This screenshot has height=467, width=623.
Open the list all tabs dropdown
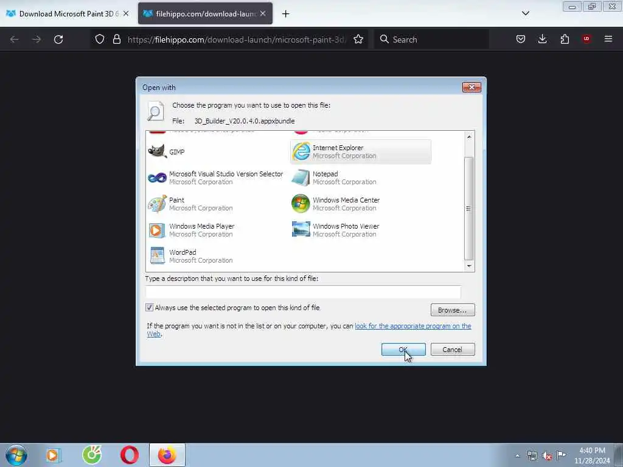[526, 13]
